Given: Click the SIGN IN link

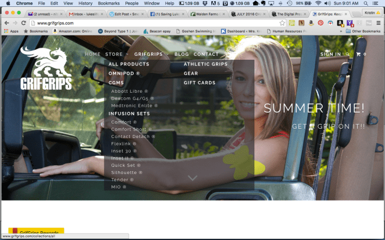Looking at the screenshot, I should [330, 54].
